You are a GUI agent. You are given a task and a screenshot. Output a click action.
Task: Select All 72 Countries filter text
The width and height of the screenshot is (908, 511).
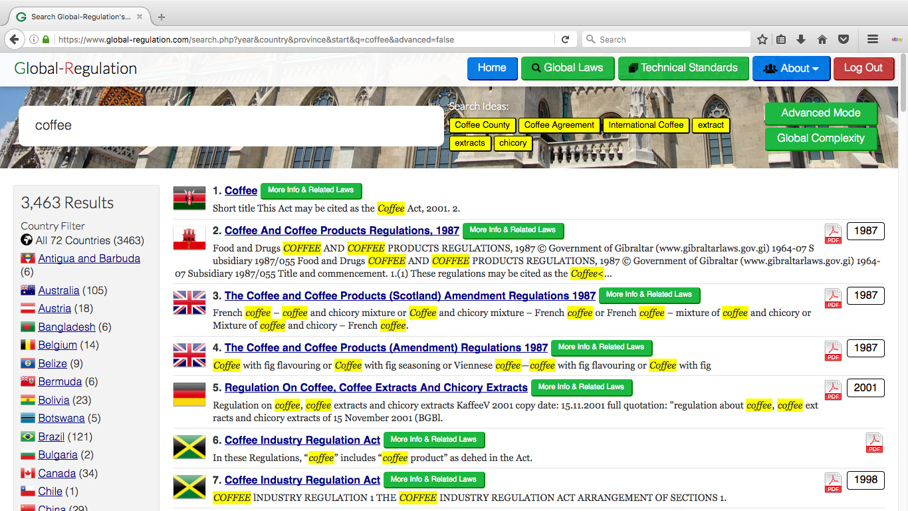tap(90, 241)
